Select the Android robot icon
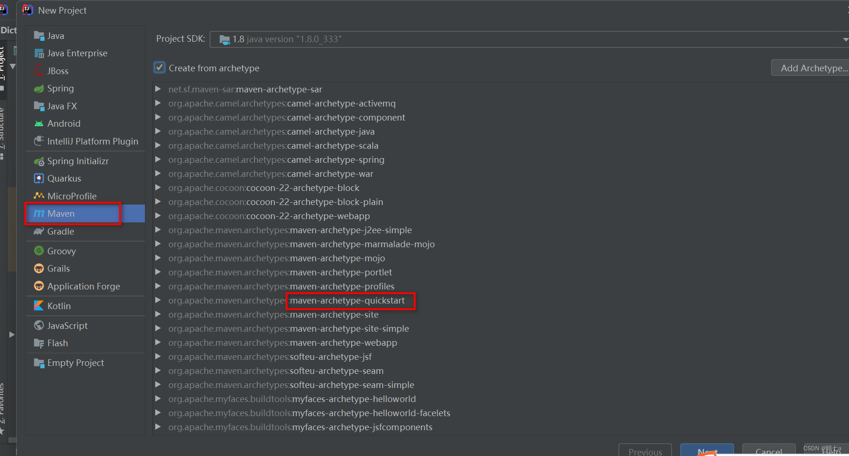This screenshot has width=849, height=456. (39, 124)
